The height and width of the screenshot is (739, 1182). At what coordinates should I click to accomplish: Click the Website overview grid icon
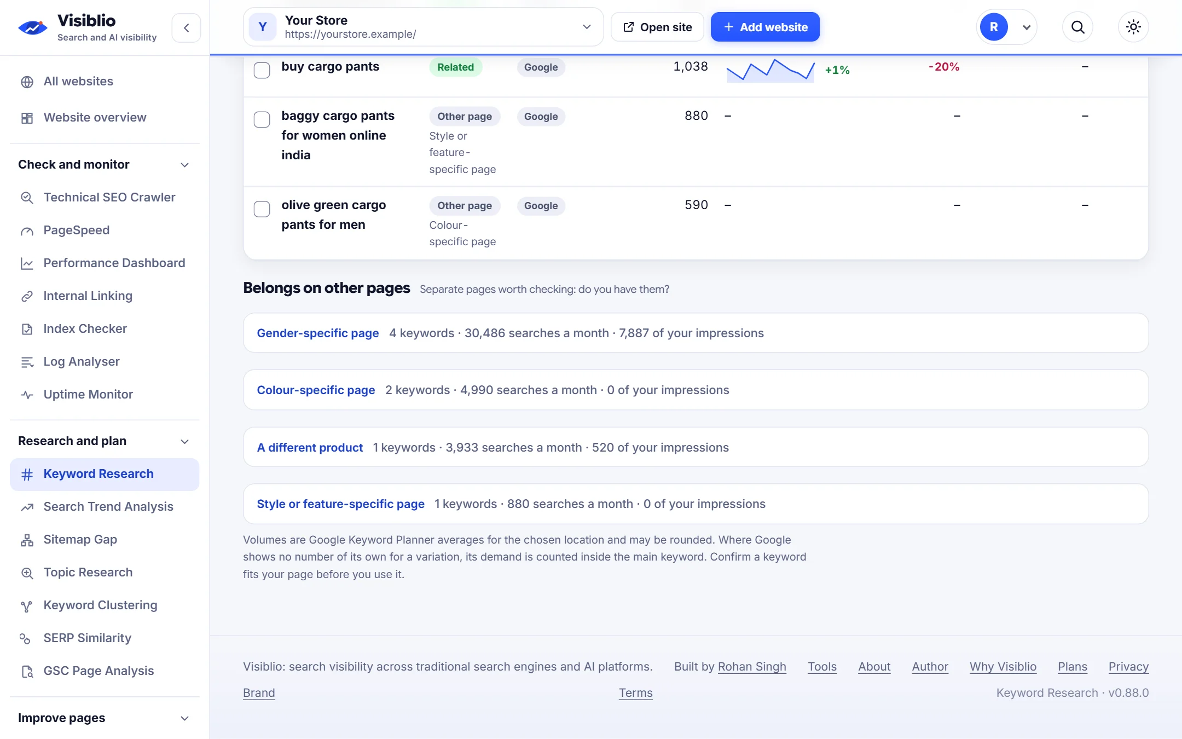(27, 118)
